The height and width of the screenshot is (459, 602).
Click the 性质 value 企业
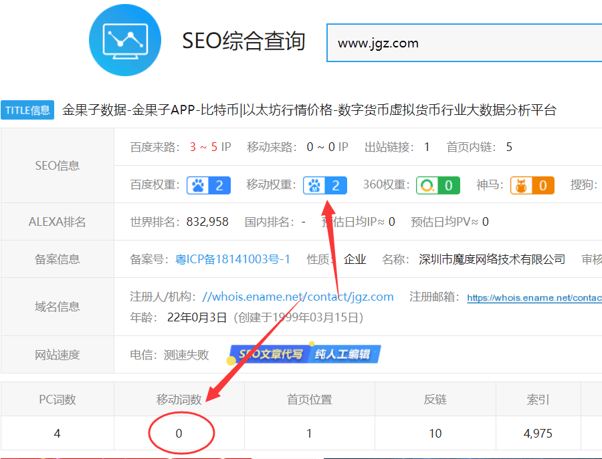(355, 259)
